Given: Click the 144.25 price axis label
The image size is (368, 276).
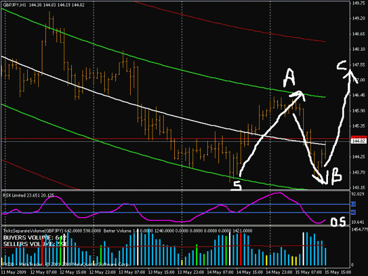Looking at the screenshot, I should (359, 157).
